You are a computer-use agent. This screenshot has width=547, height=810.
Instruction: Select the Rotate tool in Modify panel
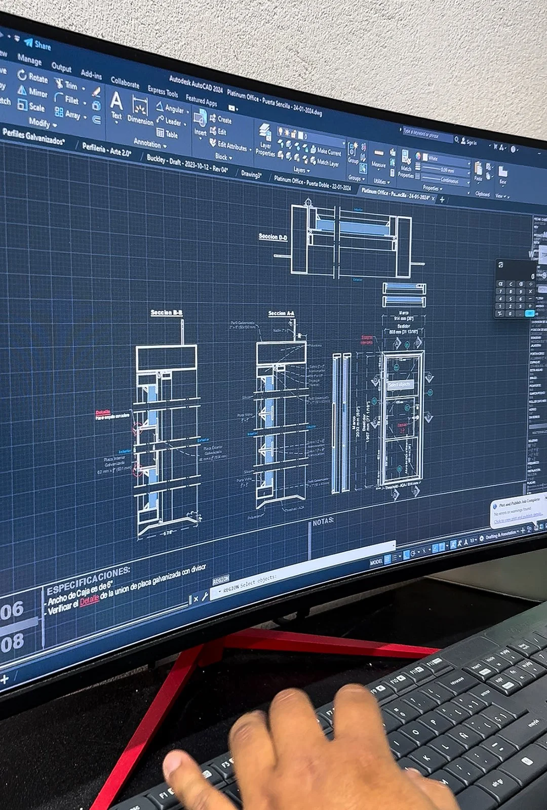click(x=33, y=77)
